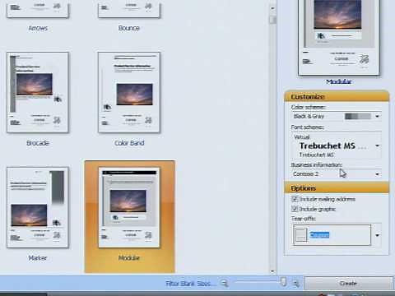Click the Arrows template label
Image resolution: width=395 pixels, height=296 pixels.
(x=38, y=28)
